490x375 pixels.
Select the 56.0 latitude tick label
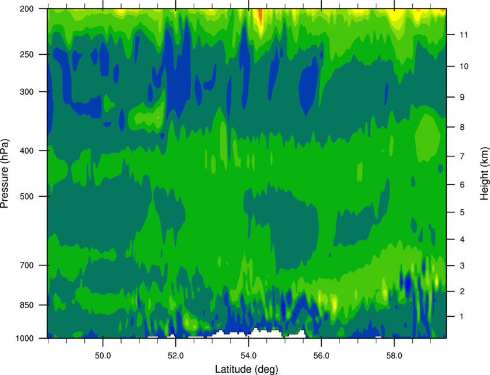point(321,356)
